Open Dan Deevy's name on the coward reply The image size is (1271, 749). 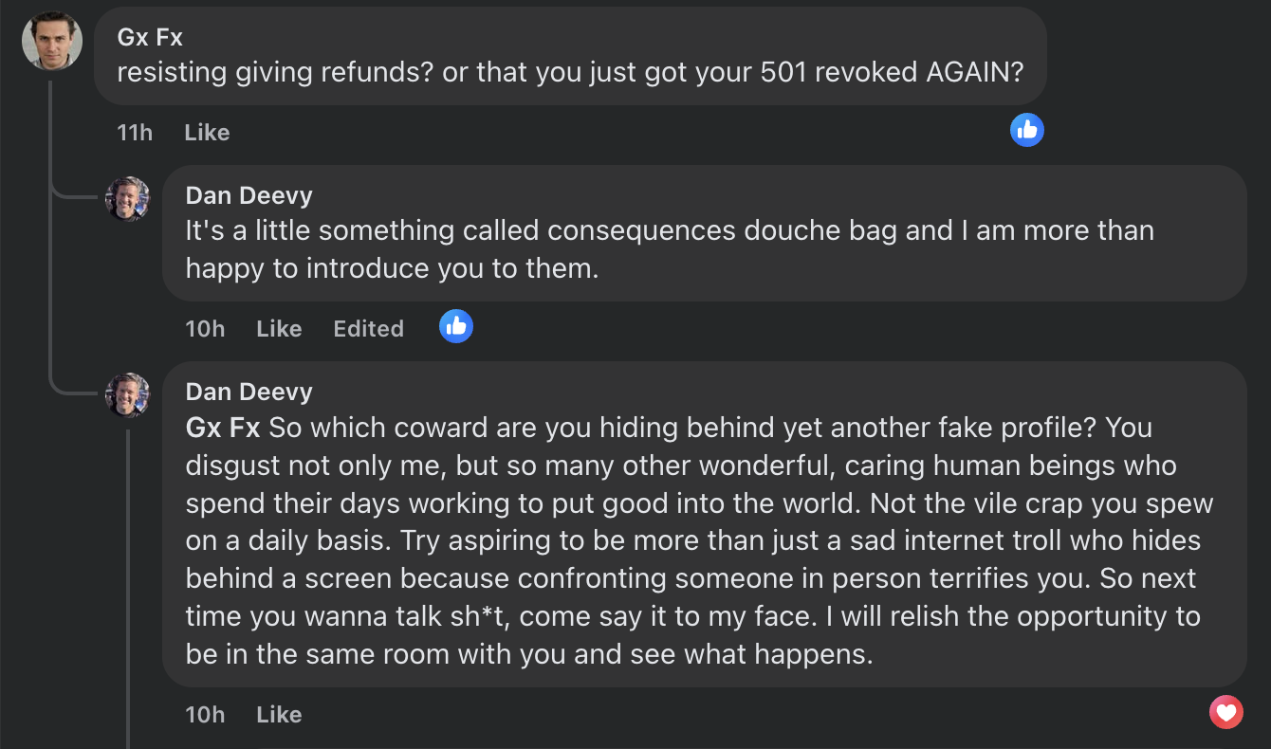[x=249, y=392]
